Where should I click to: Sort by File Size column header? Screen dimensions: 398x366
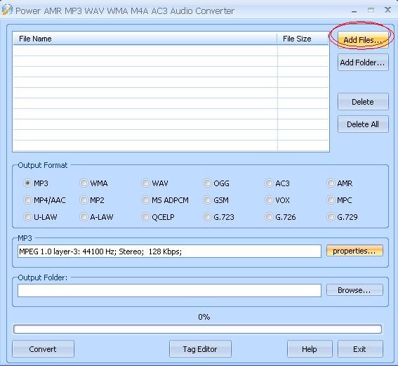pos(303,39)
